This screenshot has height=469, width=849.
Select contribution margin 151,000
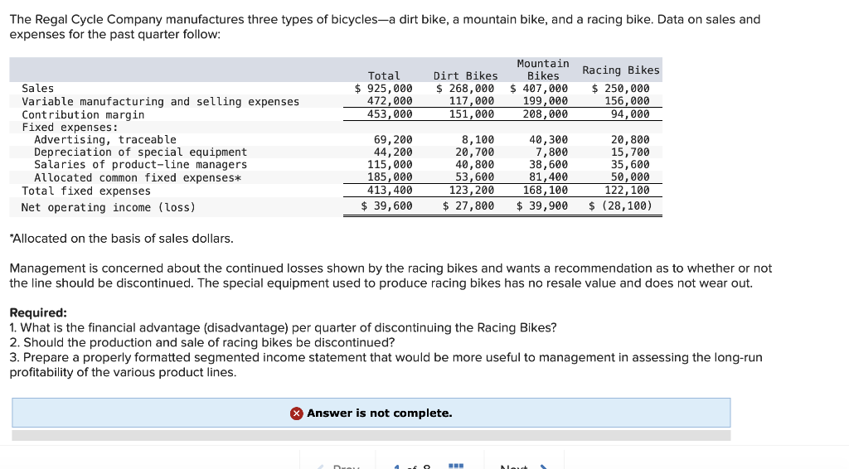(472, 114)
